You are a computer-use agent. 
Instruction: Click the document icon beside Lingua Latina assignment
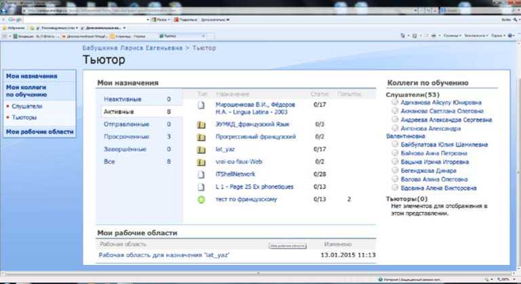pos(201,105)
